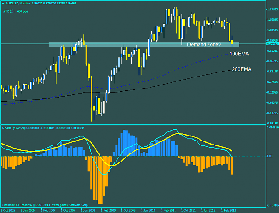The width and height of the screenshot is (279, 213).
Task: Click the 1 Jun 2010 date label
Action: [x=148, y=210]
